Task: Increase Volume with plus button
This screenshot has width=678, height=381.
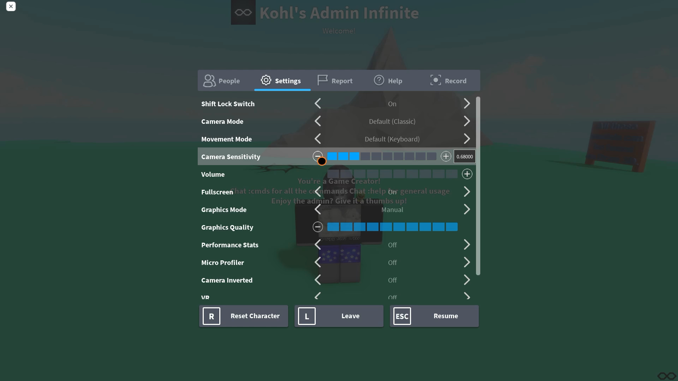Action: pyautogui.click(x=467, y=174)
